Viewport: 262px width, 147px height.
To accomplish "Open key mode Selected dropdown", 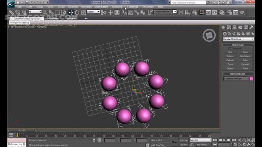I will [200, 140].
